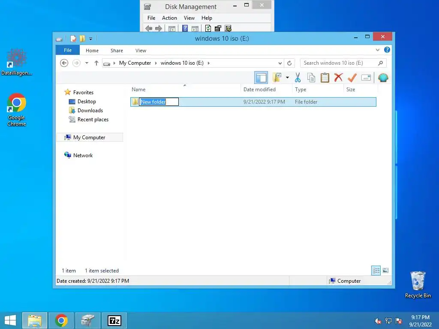Expand the ribbon with the chevron
The image size is (439, 329).
[377, 50]
